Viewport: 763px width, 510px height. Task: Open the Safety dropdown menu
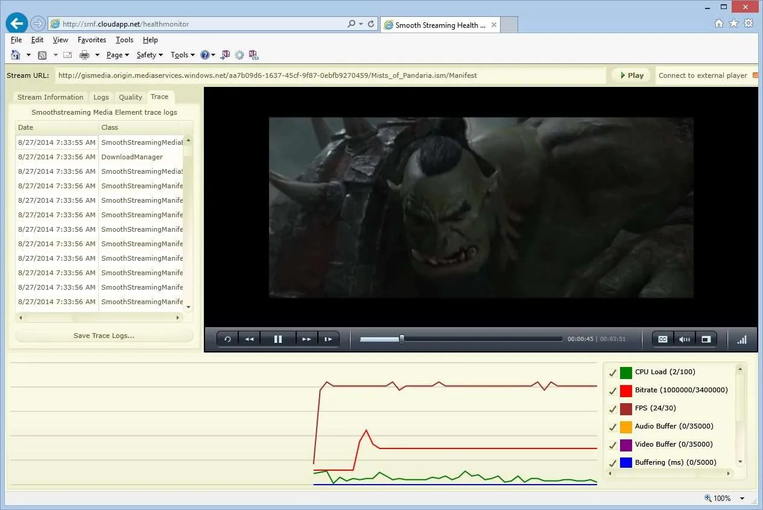pyautogui.click(x=150, y=55)
